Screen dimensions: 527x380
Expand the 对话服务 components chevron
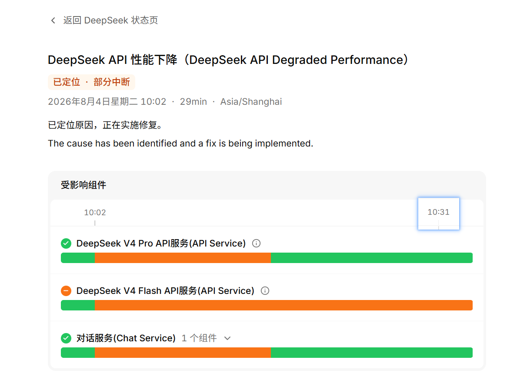click(227, 338)
